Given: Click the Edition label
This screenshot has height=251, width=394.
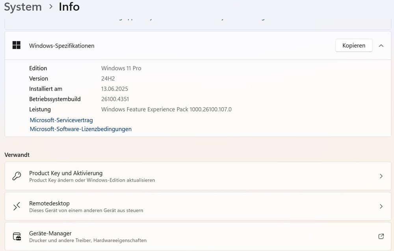Looking at the screenshot, I should [x=38, y=68].
